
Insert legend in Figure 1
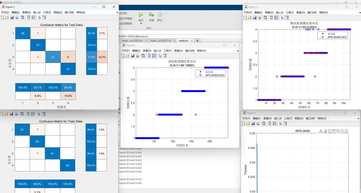tap(274, 123)
